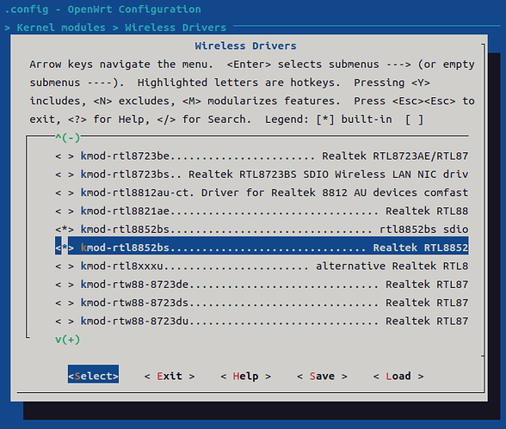
Task: Click the Exit button
Action: coord(170,377)
